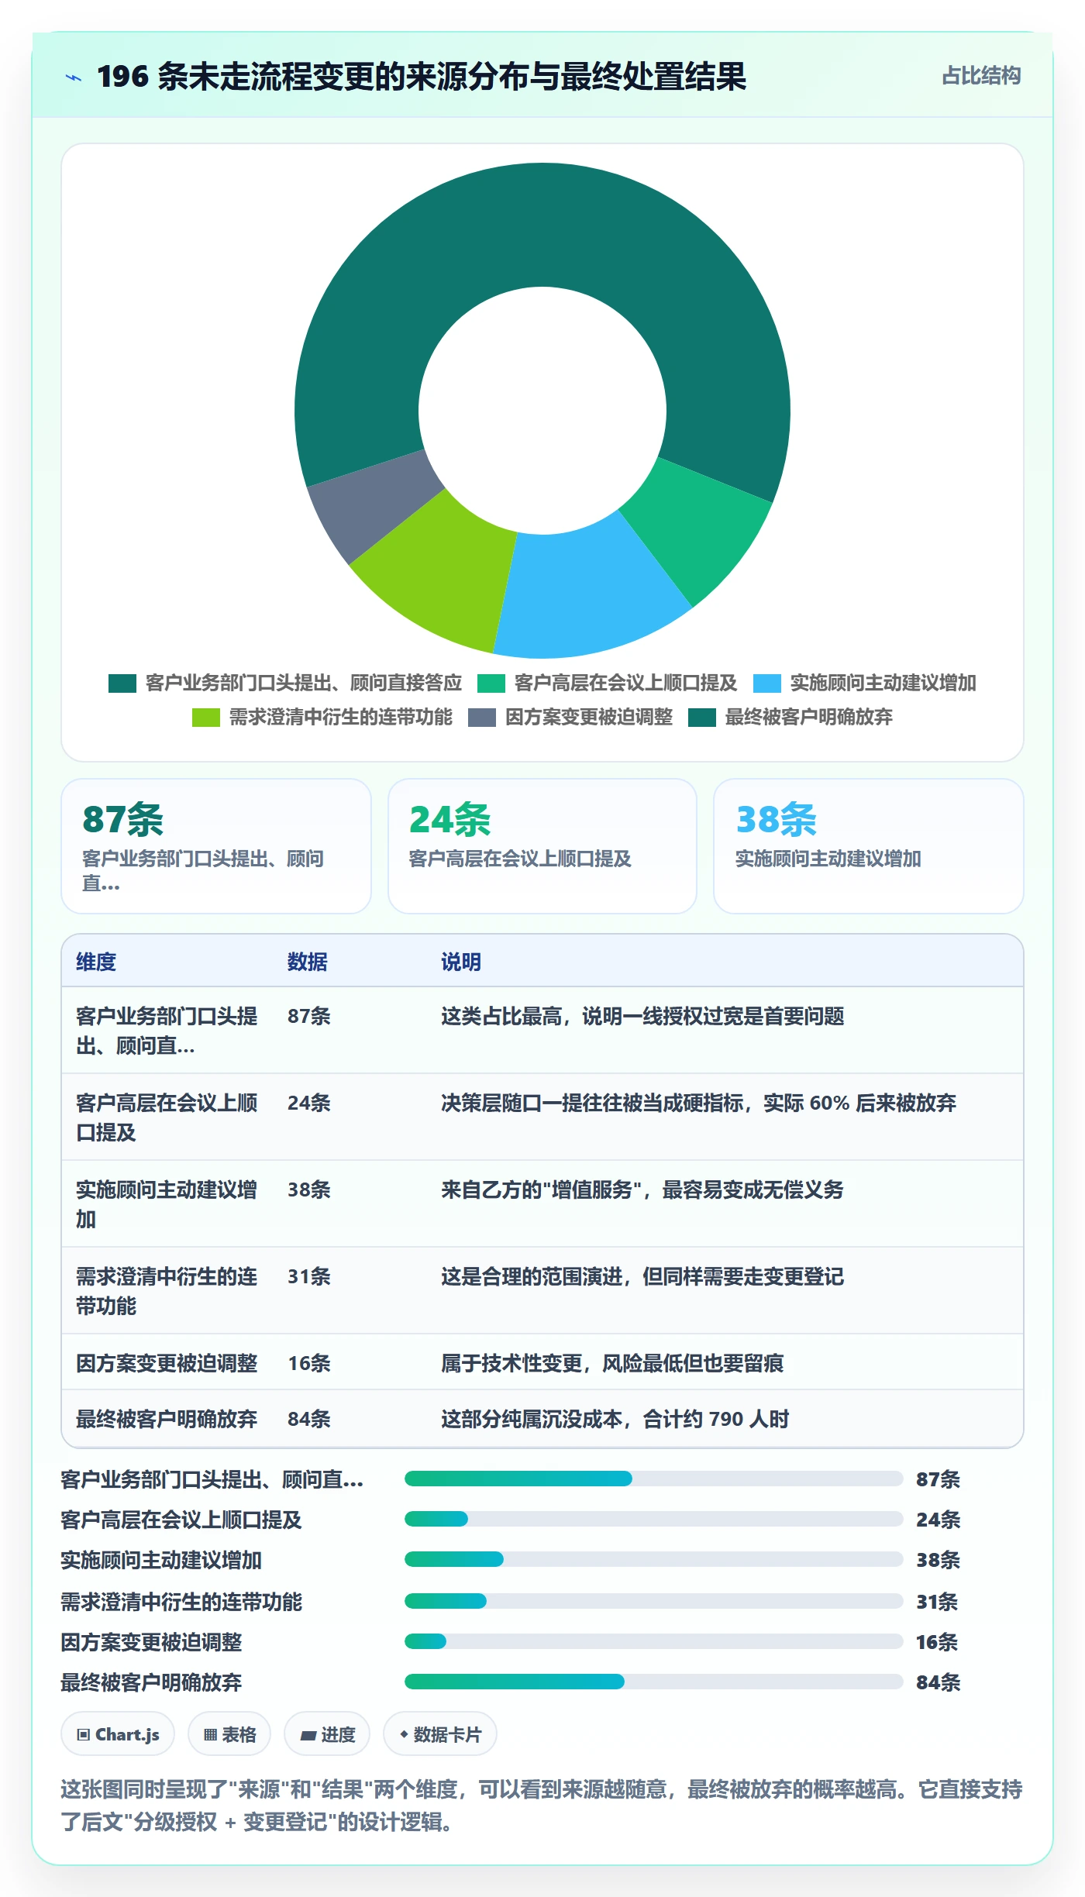Click the lightning icon beside the title
The height and width of the screenshot is (1897, 1085).
[74, 77]
